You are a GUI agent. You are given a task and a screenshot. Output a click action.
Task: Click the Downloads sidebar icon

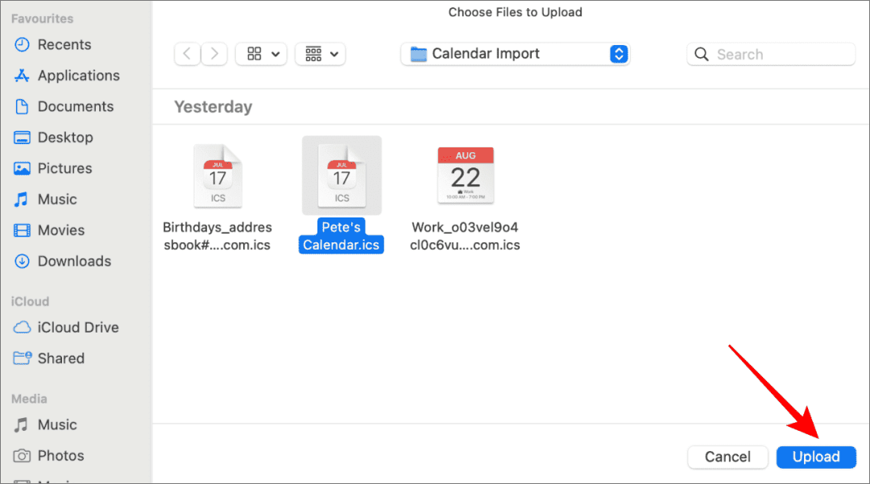tap(23, 261)
